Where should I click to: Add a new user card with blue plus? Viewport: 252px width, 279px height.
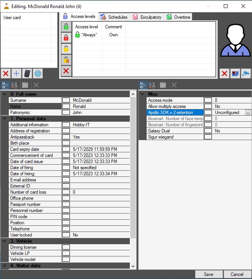pos(16,73)
